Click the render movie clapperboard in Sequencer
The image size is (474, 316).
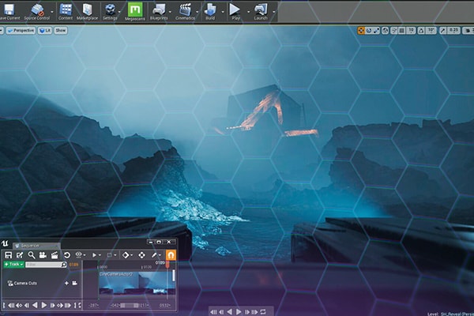coord(55,255)
